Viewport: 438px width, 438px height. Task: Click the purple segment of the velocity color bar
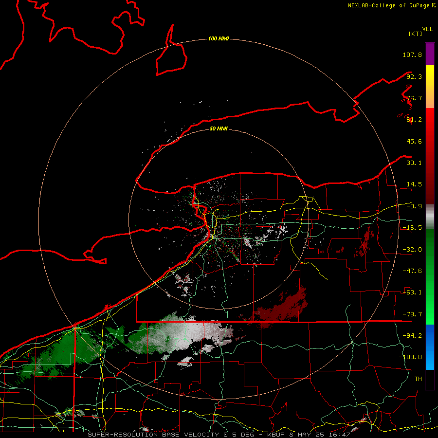pos(430,54)
